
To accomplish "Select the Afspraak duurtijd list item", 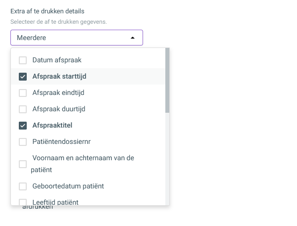I will [x=88, y=109].
